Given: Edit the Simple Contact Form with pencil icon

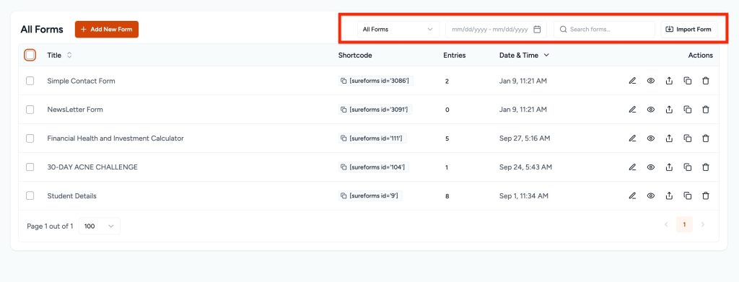Looking at the screenshot, I should 632,81.
